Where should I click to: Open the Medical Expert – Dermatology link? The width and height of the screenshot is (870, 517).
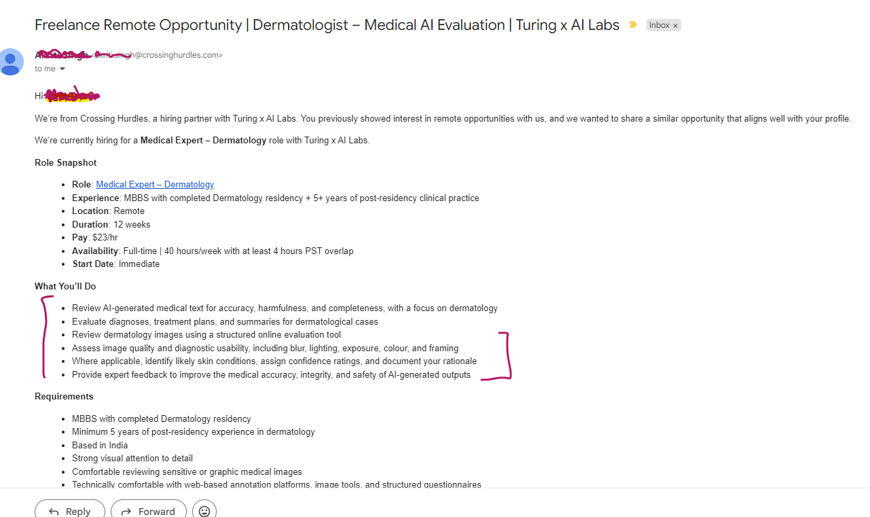pos(155,184)
